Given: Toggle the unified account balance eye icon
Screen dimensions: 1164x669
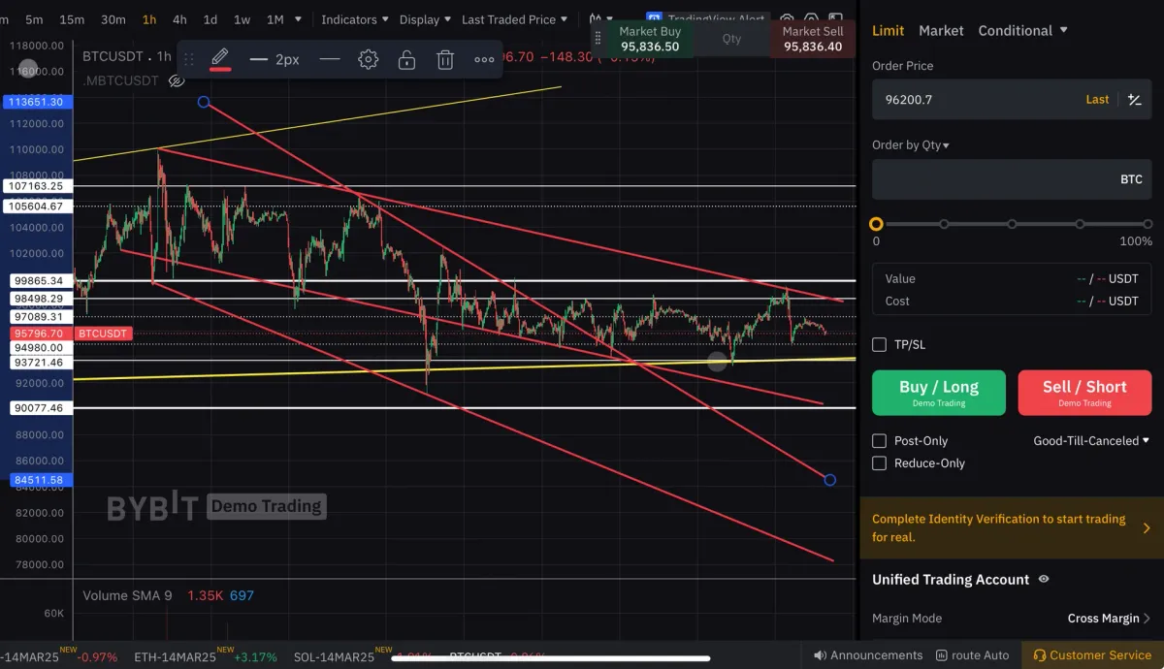Looking at the screenshot, I should (1044, 579).
